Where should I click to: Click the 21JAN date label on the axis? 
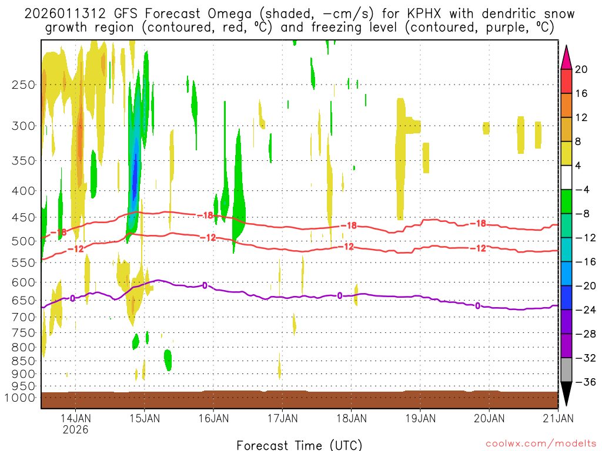pyautogui.click(x=558, y=418)
